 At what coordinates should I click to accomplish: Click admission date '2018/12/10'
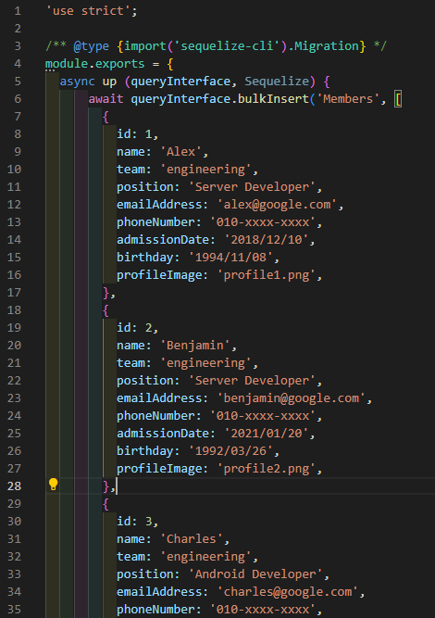[267, 240]
